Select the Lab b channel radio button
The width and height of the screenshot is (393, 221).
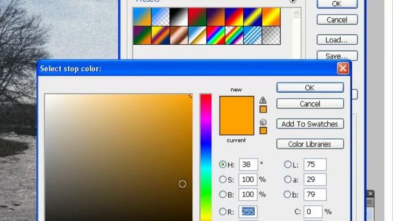point(287,195)
